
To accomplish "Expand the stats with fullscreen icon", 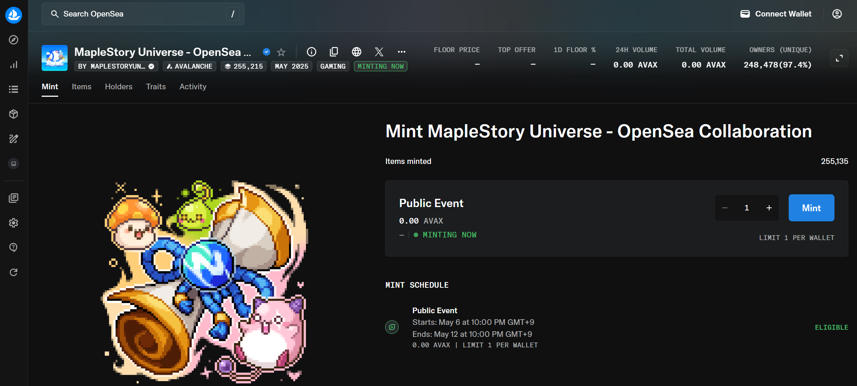I will point(839,58).
